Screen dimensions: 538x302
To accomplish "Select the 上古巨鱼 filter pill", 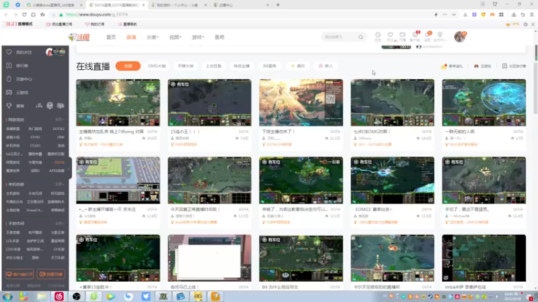I will (x=214, y=66).
